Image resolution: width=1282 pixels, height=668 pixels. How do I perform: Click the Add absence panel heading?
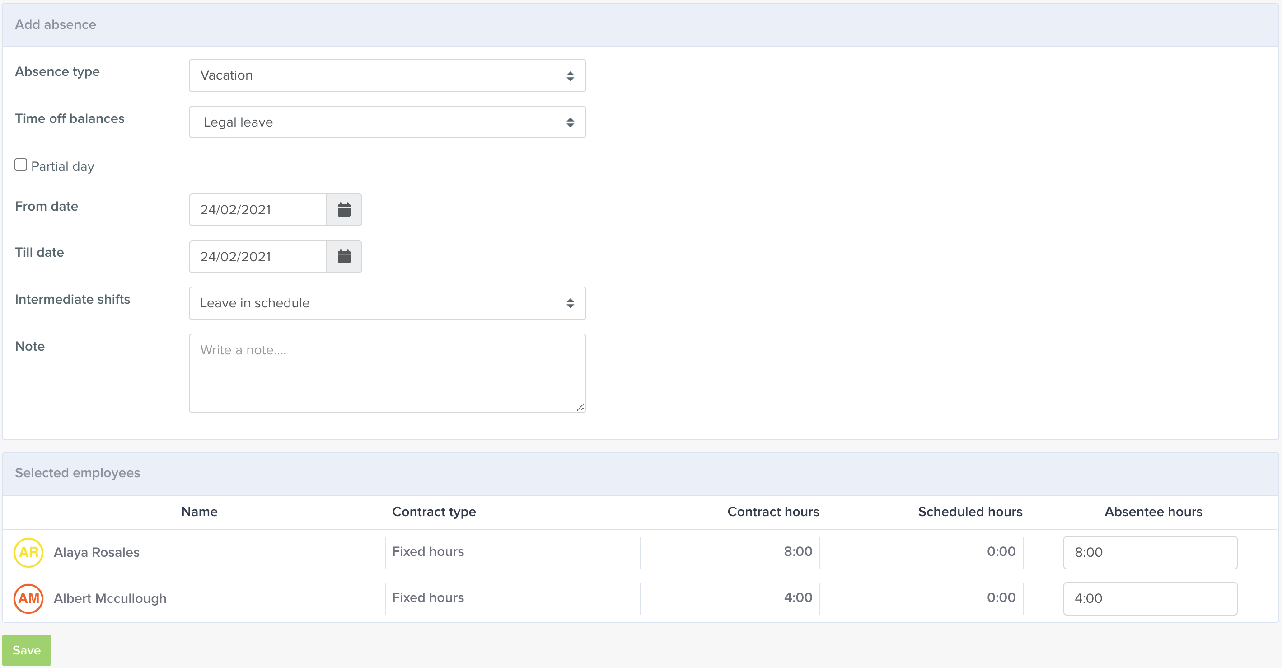pyautogui.click(x=55, y=24)
